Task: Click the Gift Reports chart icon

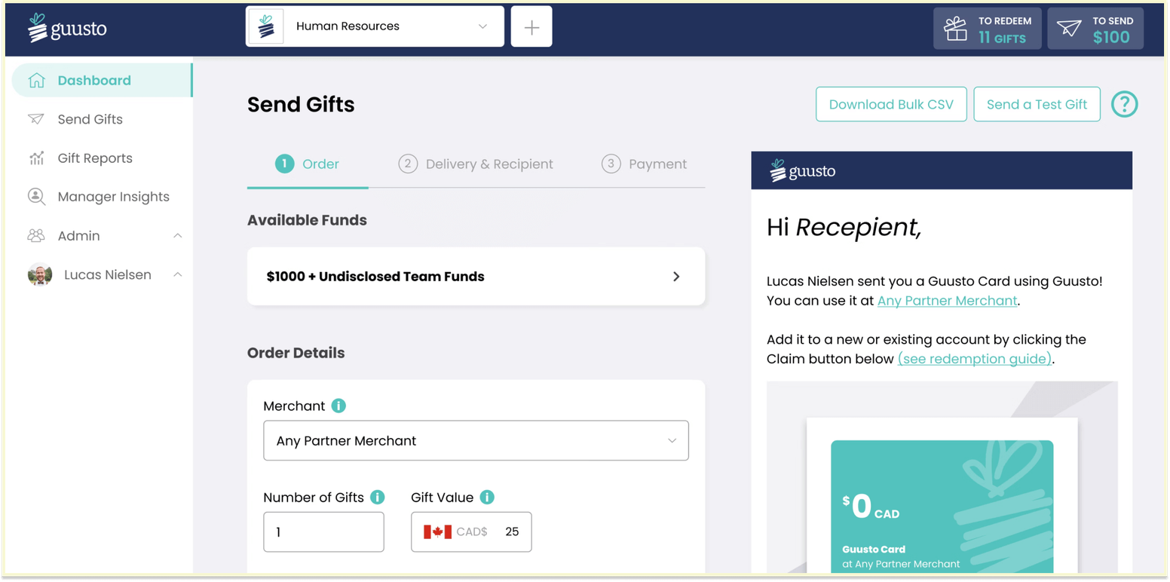Action: click(x=36, y=158)
